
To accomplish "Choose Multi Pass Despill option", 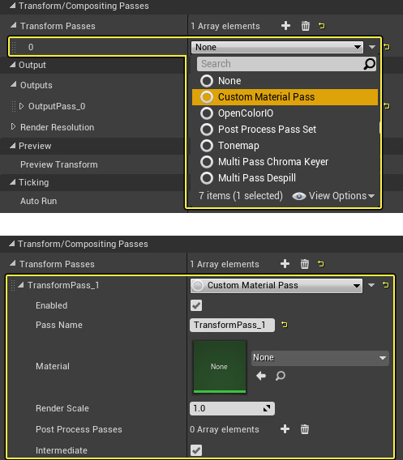I will [x=285, y=178].
